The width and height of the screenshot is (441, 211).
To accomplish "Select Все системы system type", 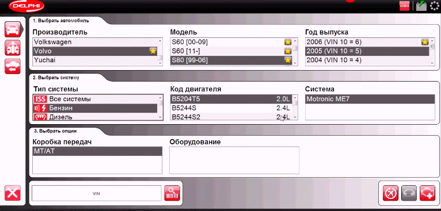I will coord(95,99).
